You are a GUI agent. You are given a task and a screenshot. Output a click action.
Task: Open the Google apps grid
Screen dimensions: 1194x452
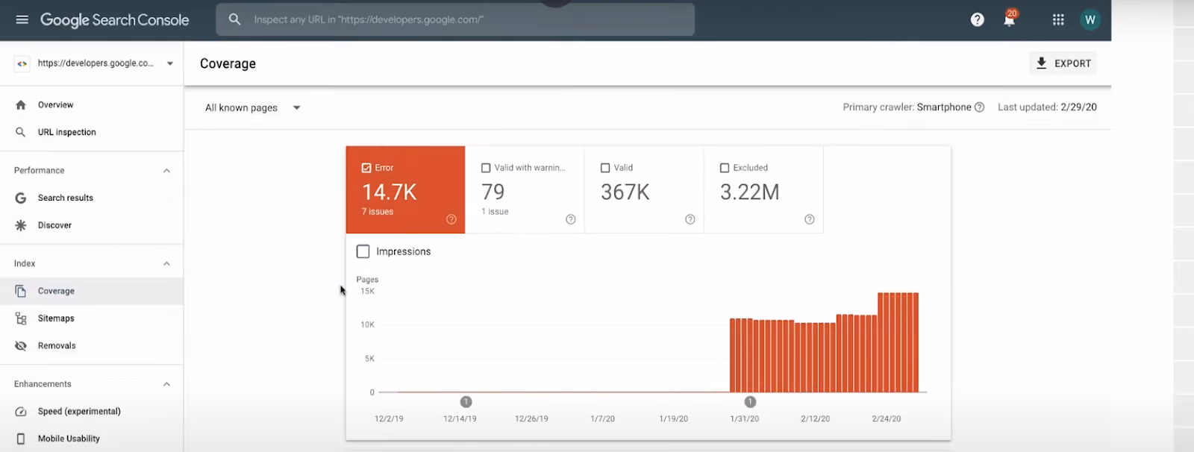click(x=1058, y=19)
